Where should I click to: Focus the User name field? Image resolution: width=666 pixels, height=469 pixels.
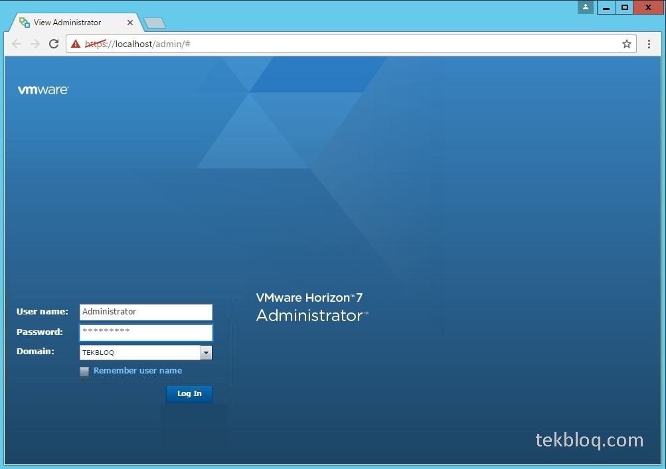tap(145, 312)
